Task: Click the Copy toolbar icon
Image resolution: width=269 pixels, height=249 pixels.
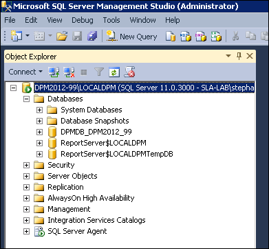Action: tap(250, 36)
